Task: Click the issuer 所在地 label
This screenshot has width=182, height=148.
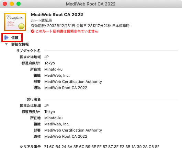Action: point(35,118)
